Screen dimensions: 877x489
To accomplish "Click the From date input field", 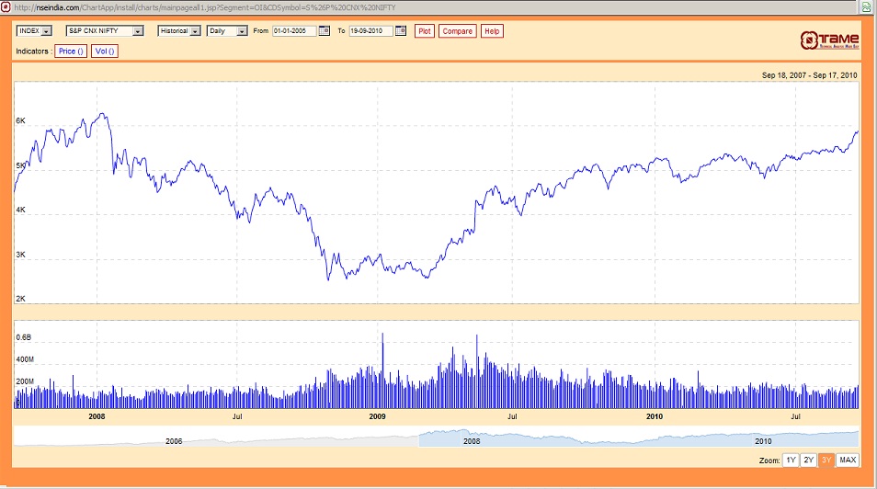I will pos(294,31).
